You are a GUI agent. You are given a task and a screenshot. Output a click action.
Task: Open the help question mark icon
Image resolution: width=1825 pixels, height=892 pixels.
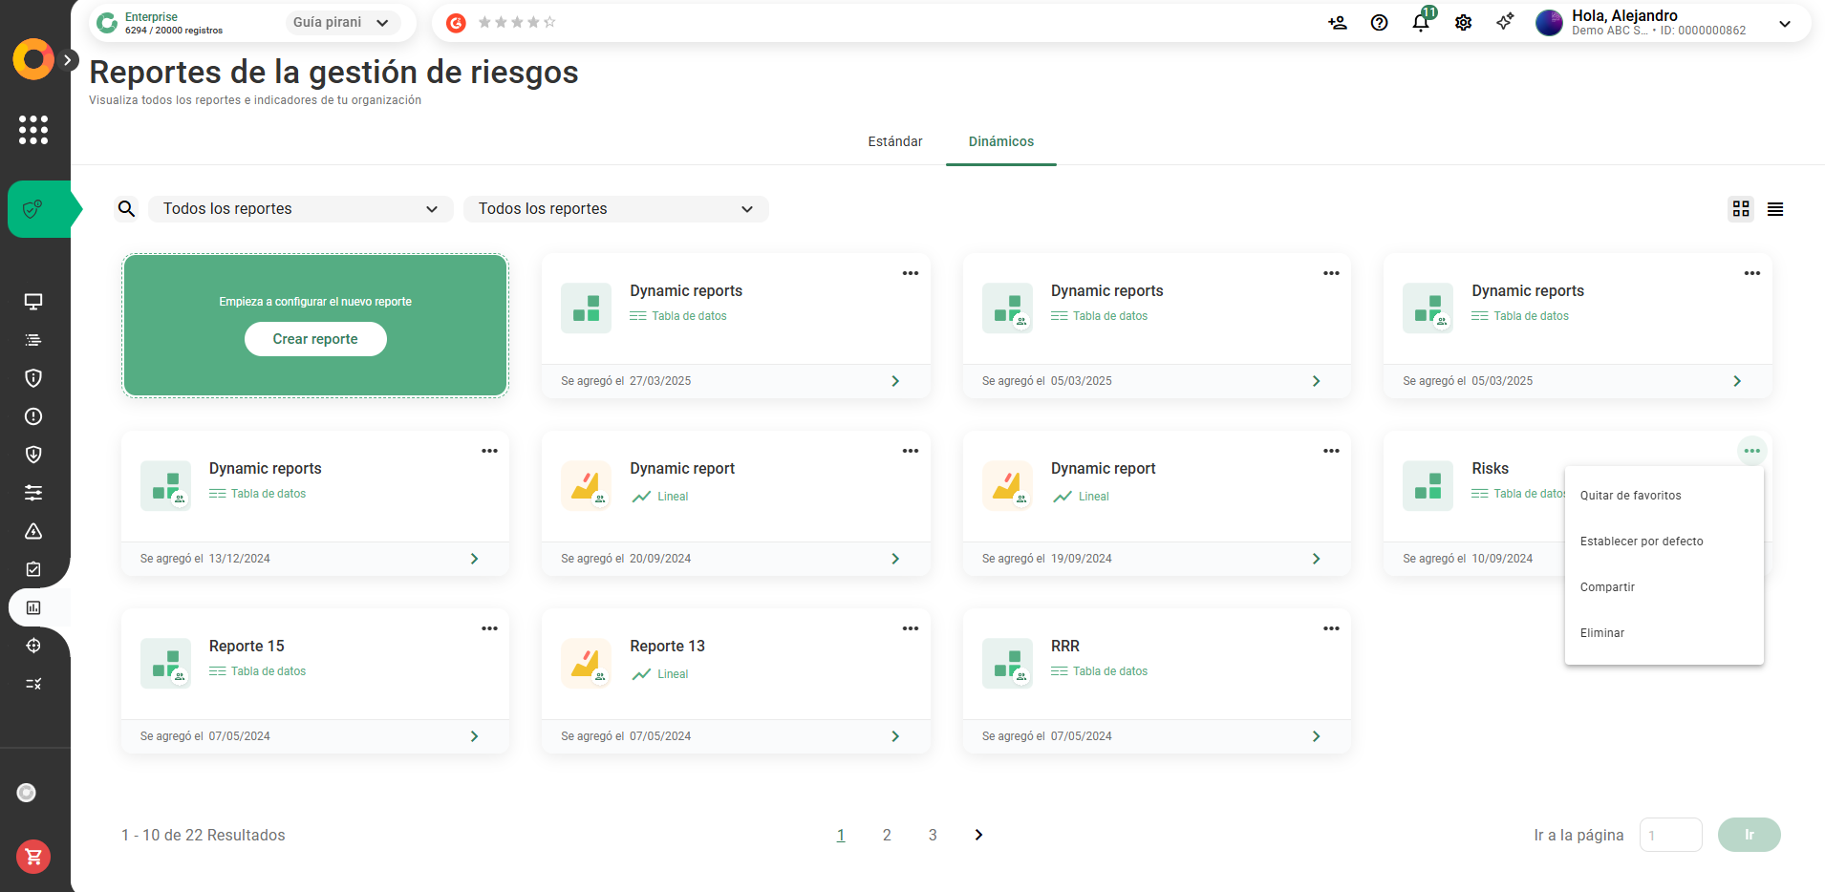coord(1379,23)
